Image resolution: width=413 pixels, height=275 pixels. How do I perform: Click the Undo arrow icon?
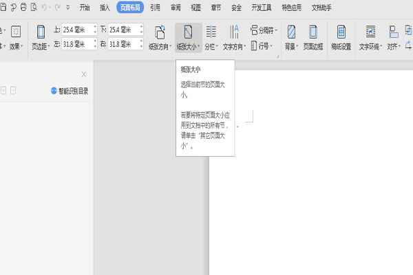click(x=44, y=8)
